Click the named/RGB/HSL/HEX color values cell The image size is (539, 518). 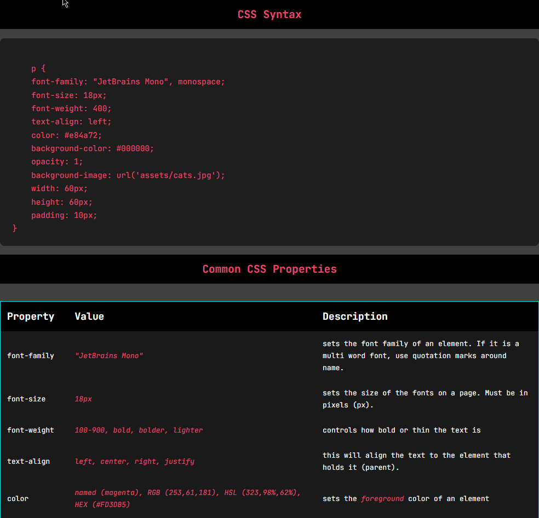[188, 499]
